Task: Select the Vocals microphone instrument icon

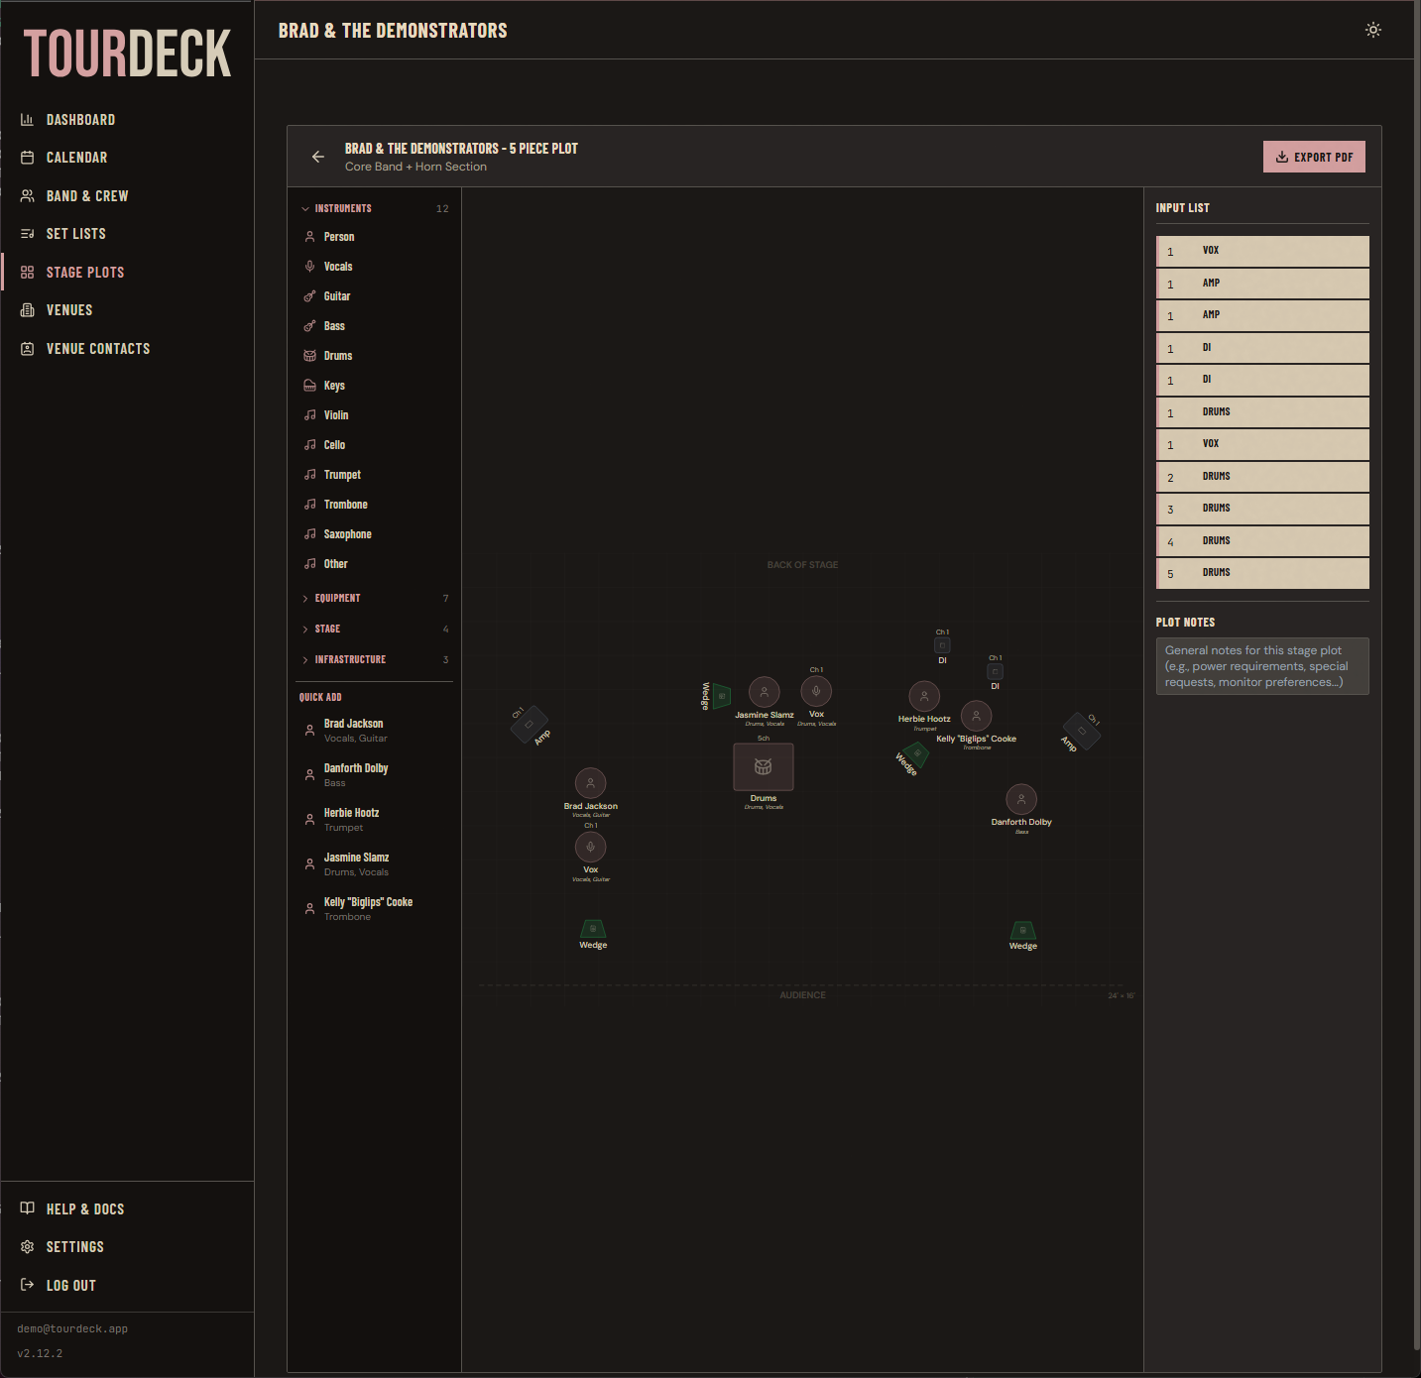Action: pos(310,266)
